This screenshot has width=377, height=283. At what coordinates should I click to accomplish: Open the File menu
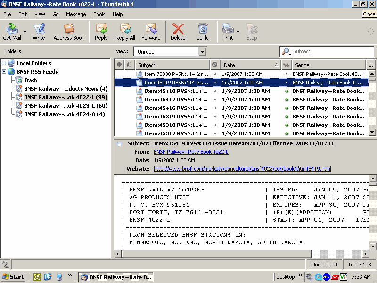[7, 14]
